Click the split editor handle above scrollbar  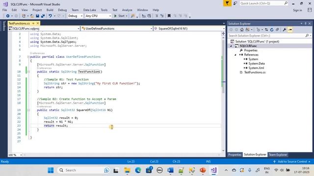click(223, 34)
